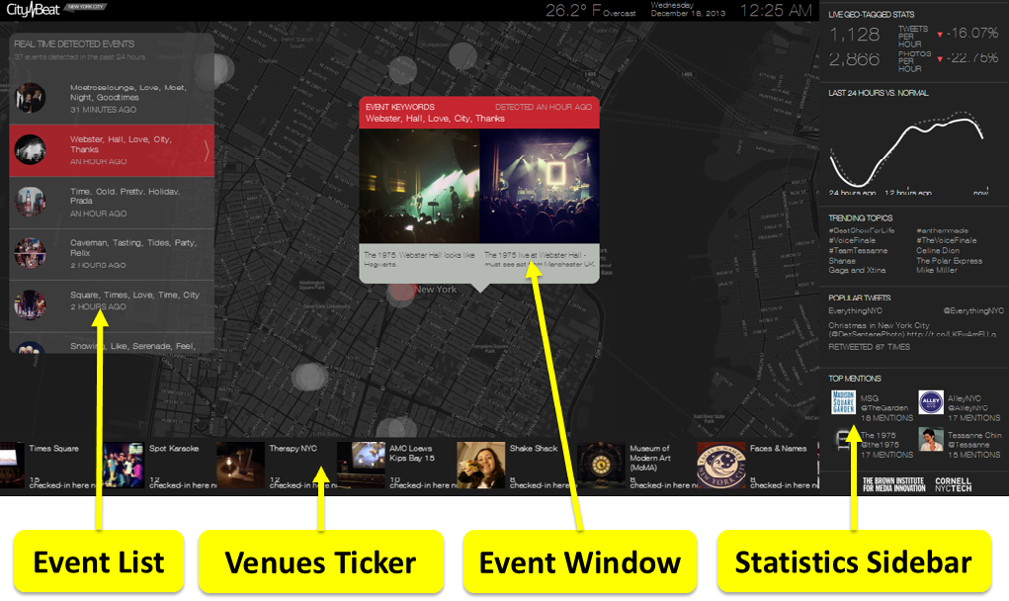1009x601 pixels.
Task: Click the 26.2° F Overcast weather readout
Action: pyautogui.click(x=590, y=10)
